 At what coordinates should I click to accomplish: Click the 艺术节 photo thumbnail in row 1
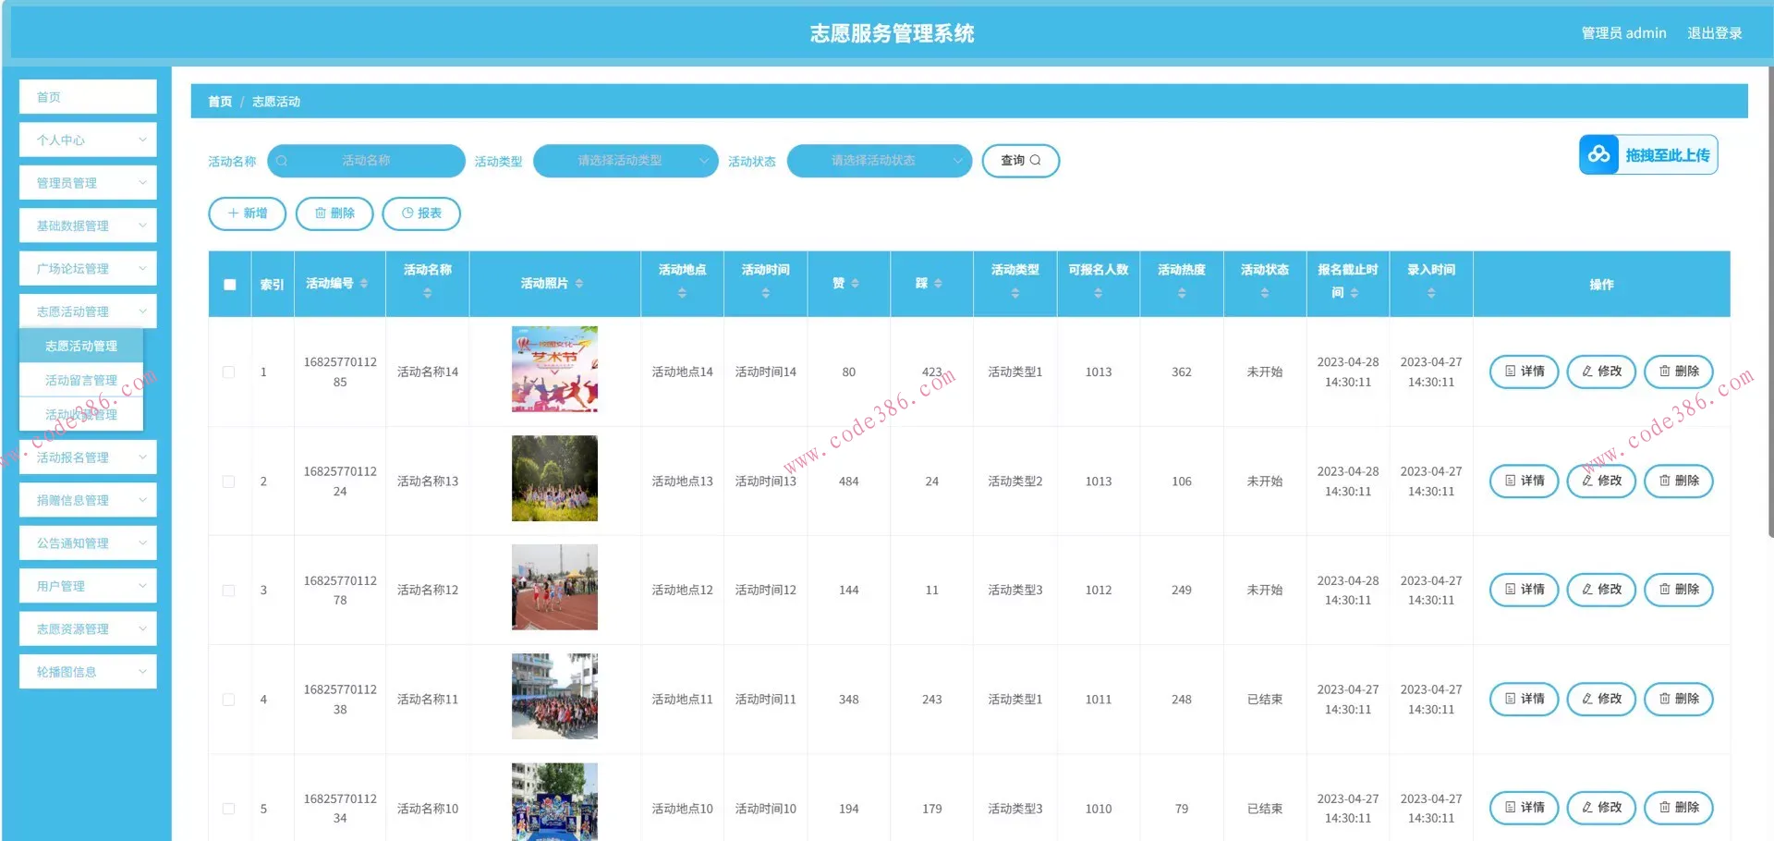point(553,369)
